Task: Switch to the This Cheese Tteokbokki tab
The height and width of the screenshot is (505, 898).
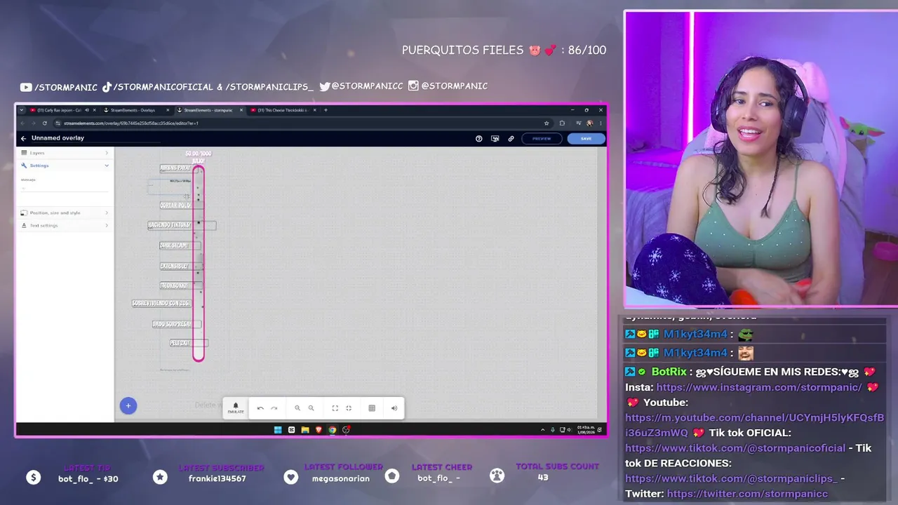Action: coord(283,110)
